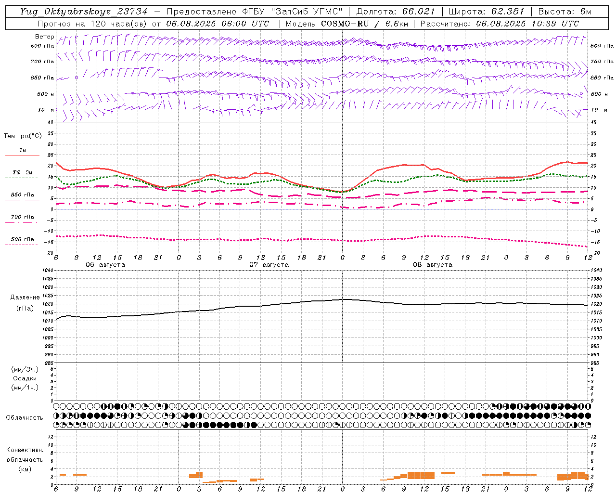This screenshot has height=493, width=616.
Task: Click the (гПа) unit label under Давление
Action: 25,308
